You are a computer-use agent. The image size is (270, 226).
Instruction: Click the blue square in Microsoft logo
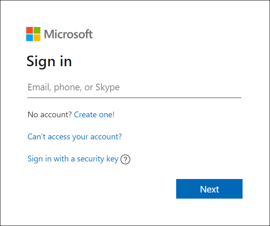[x=29, y=38]
